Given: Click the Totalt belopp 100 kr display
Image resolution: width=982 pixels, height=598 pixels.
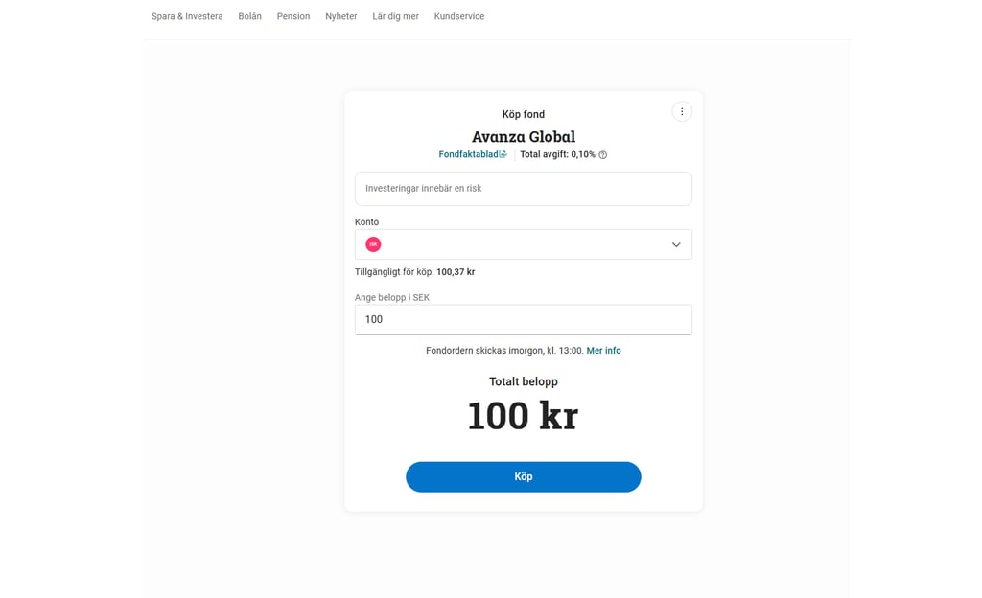Looking at the screenshot, I should [523, 414].
